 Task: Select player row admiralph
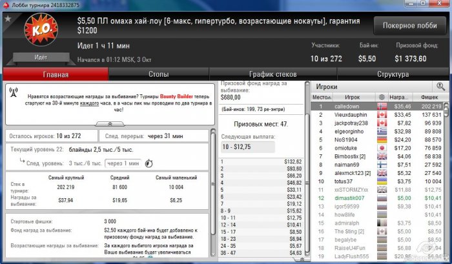(x=377, y=223)
